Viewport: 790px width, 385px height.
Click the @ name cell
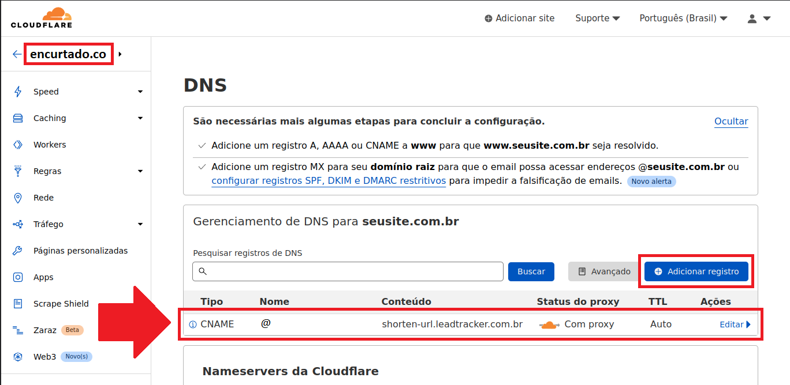[x=266, y=324]
